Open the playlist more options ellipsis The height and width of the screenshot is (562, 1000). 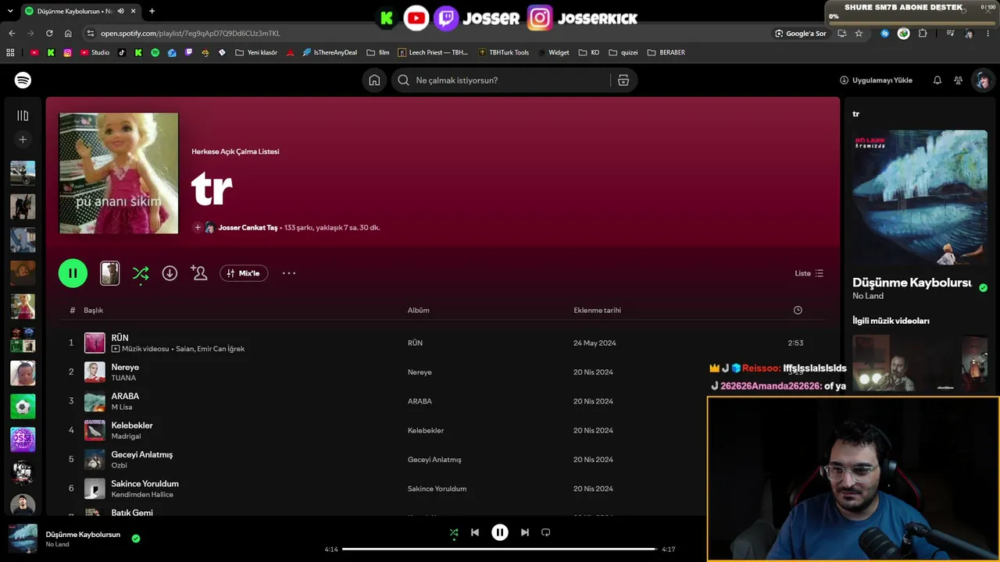[x=289, y=273]
